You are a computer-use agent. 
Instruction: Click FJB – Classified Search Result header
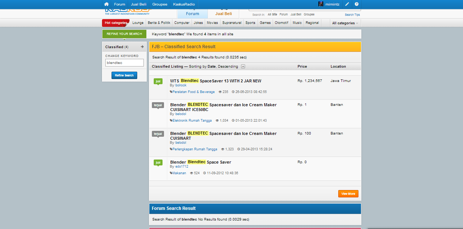[255, 47]
